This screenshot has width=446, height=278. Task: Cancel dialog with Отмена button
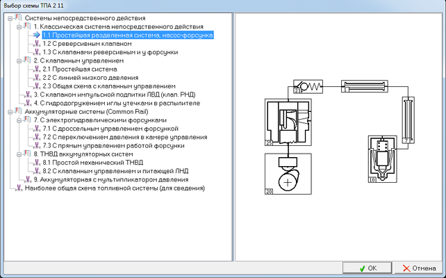click(x=420, y=268)
